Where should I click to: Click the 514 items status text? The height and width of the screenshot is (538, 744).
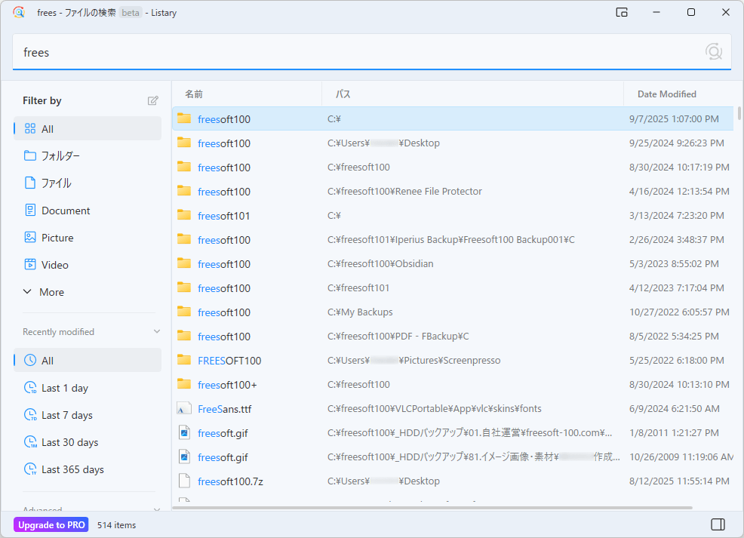[117, 524]
